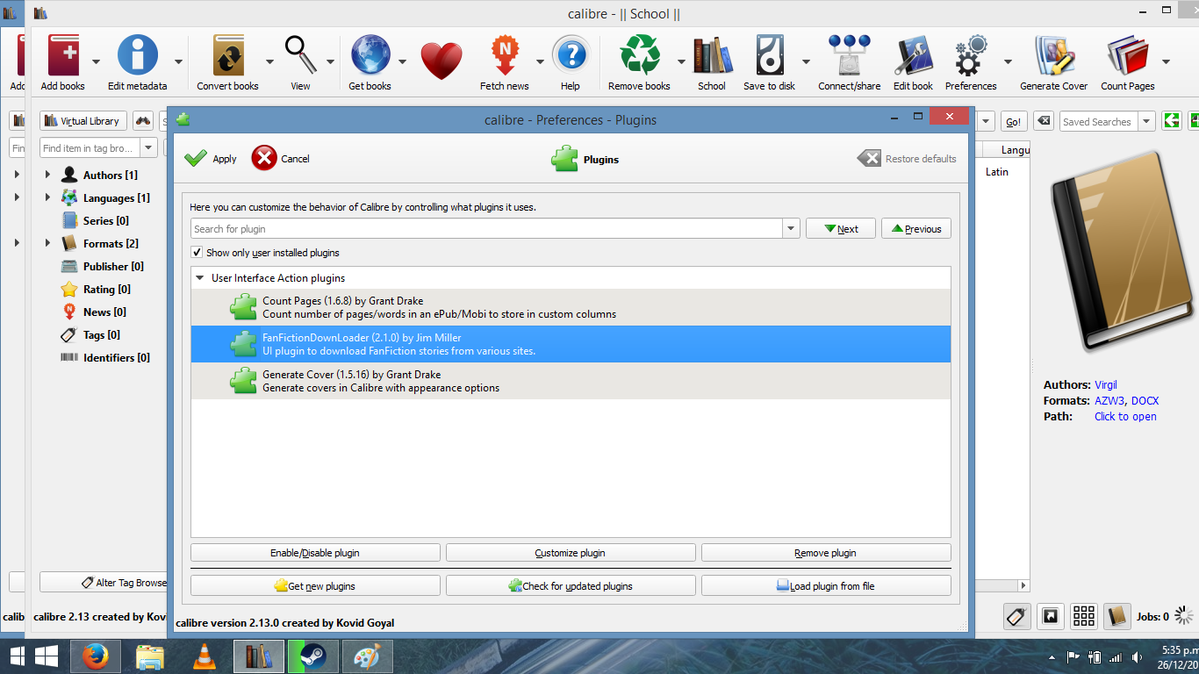This screenshot has height=674, width=1199.
Task: Click the Count Pages toolbar icon
Action: (x=1128, y=55)
